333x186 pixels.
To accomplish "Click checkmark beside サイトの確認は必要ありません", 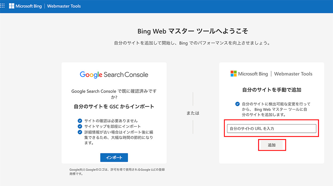I will click(80, 121).
